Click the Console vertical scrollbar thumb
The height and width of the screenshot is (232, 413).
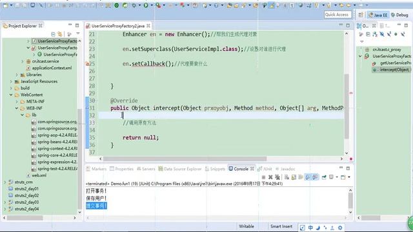pyautogui.click(x=350, y=200)
